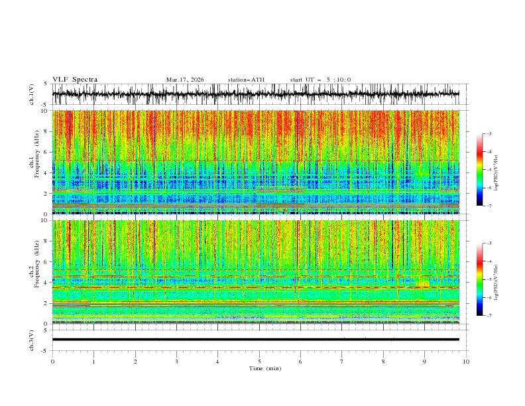Click the ch.3 flat black waveform trace

point(255,340)
